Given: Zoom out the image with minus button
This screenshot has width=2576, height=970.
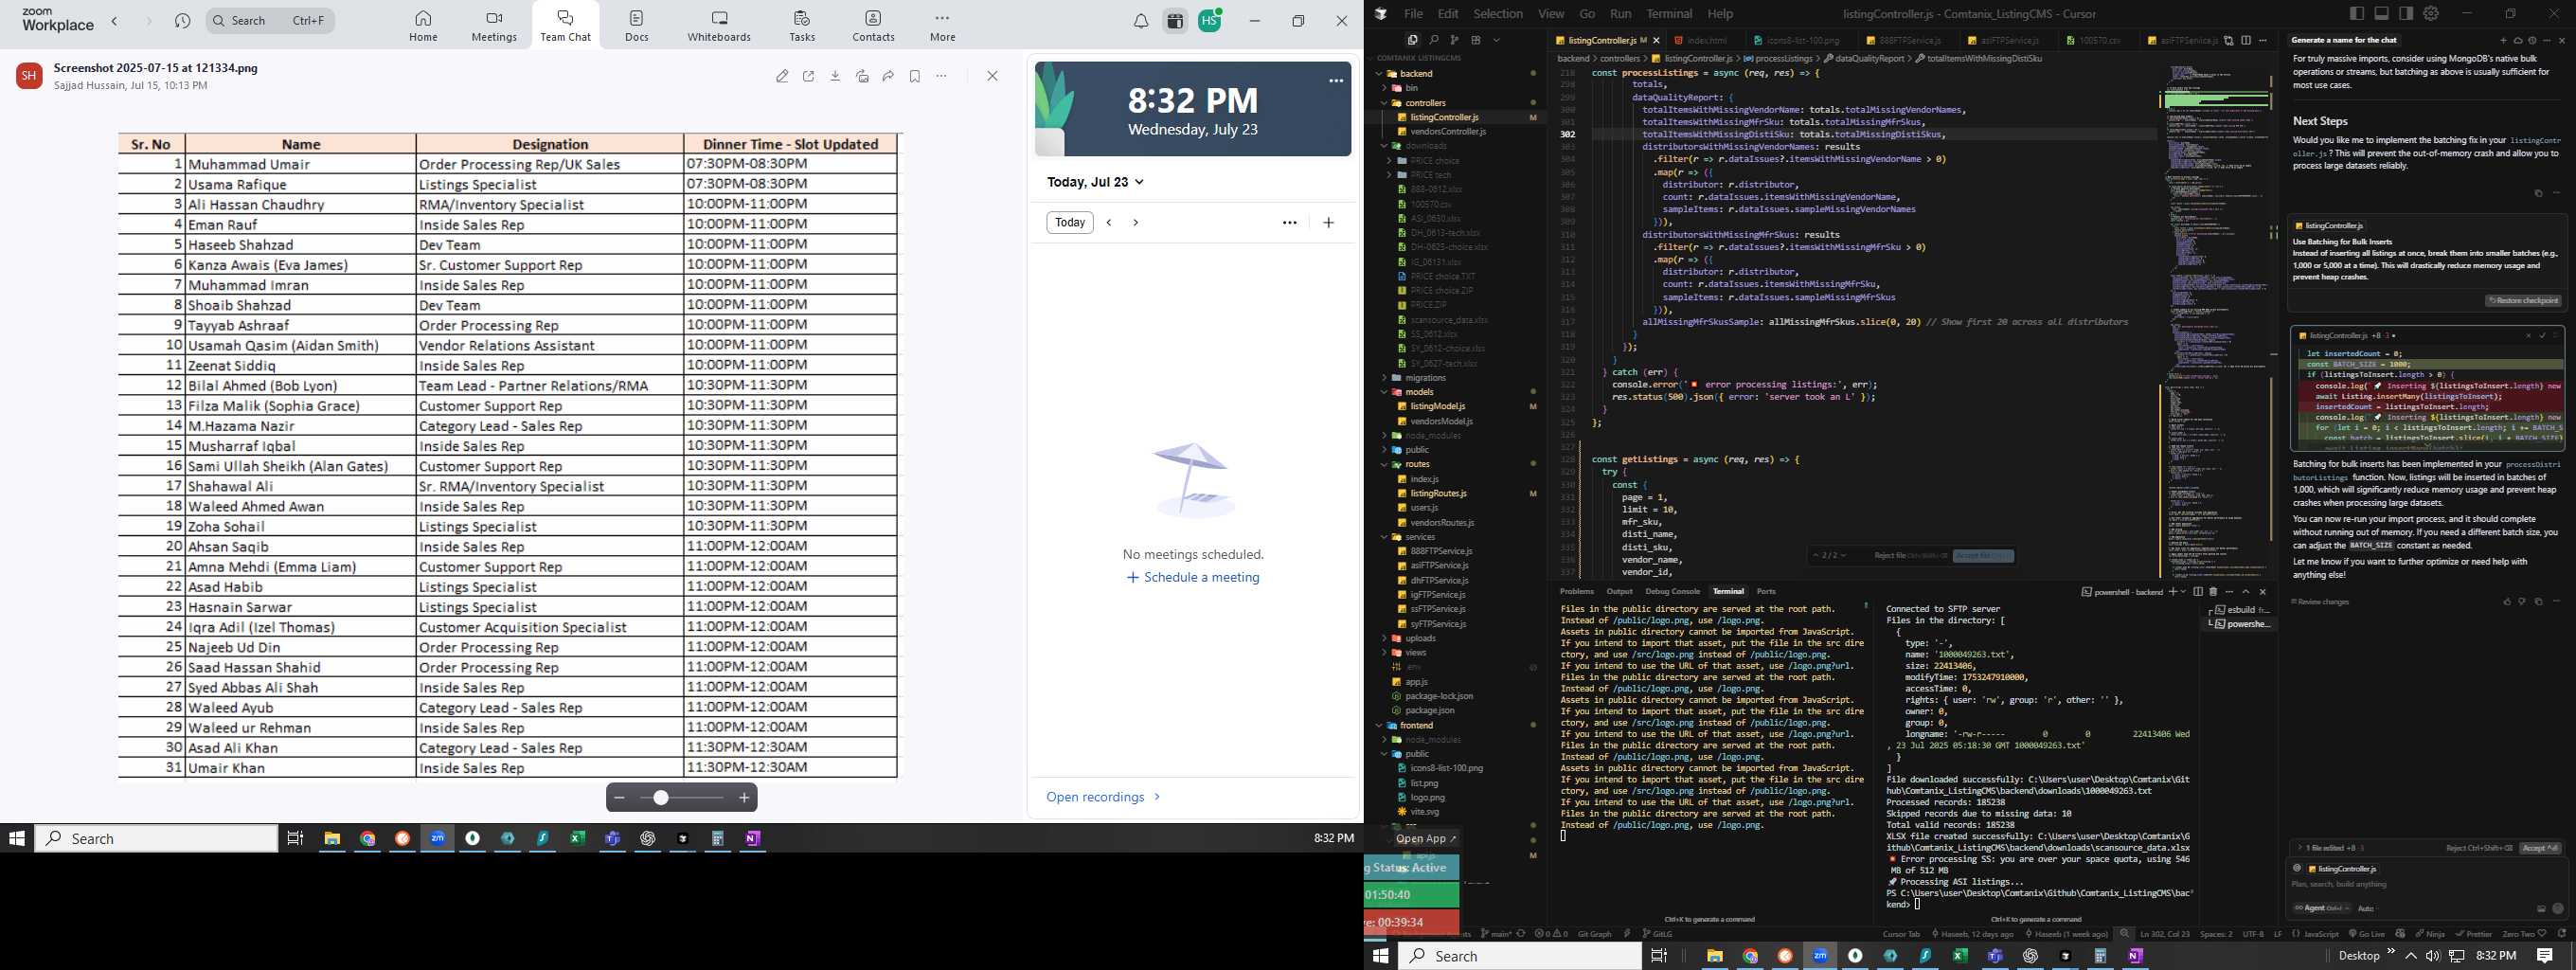Looking at the screenshot, I should (x=619, y=797).
